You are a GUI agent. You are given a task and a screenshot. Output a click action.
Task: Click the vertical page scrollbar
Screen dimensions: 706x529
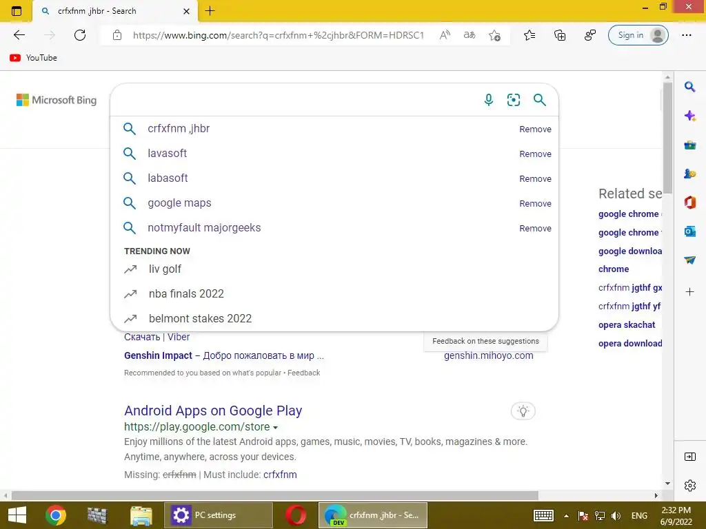[x=667, y=138]
